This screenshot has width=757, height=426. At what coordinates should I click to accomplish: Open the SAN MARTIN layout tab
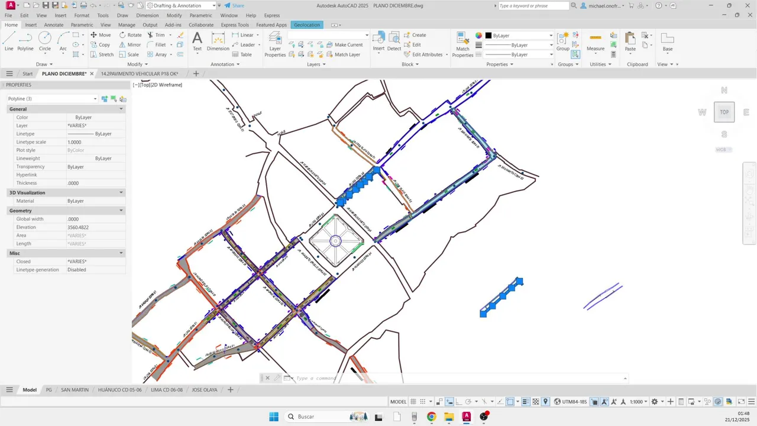(x=75, y=390)
